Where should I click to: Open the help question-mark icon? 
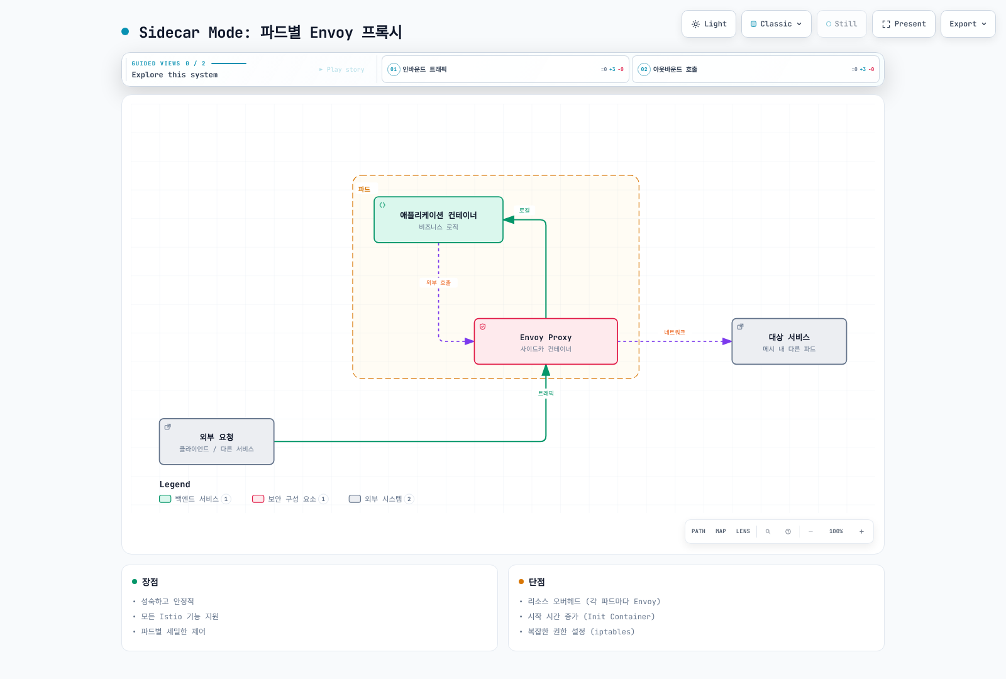tap(788, 531)
